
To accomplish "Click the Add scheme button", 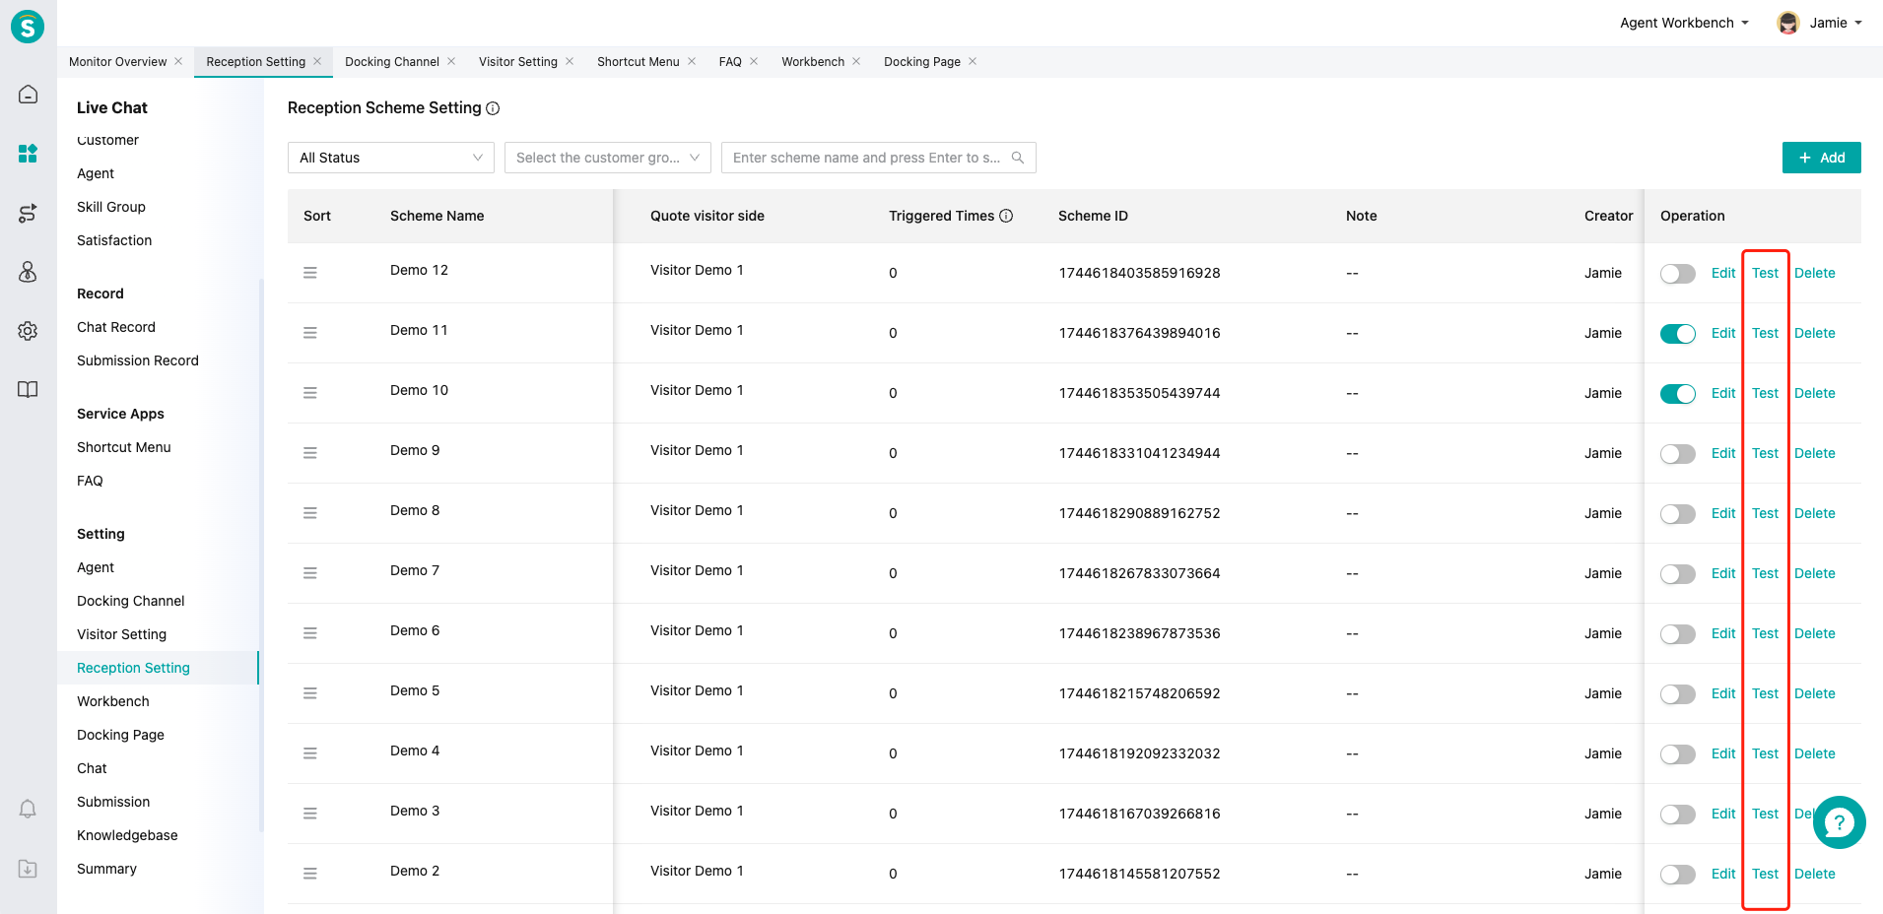I will (1821, 158).
